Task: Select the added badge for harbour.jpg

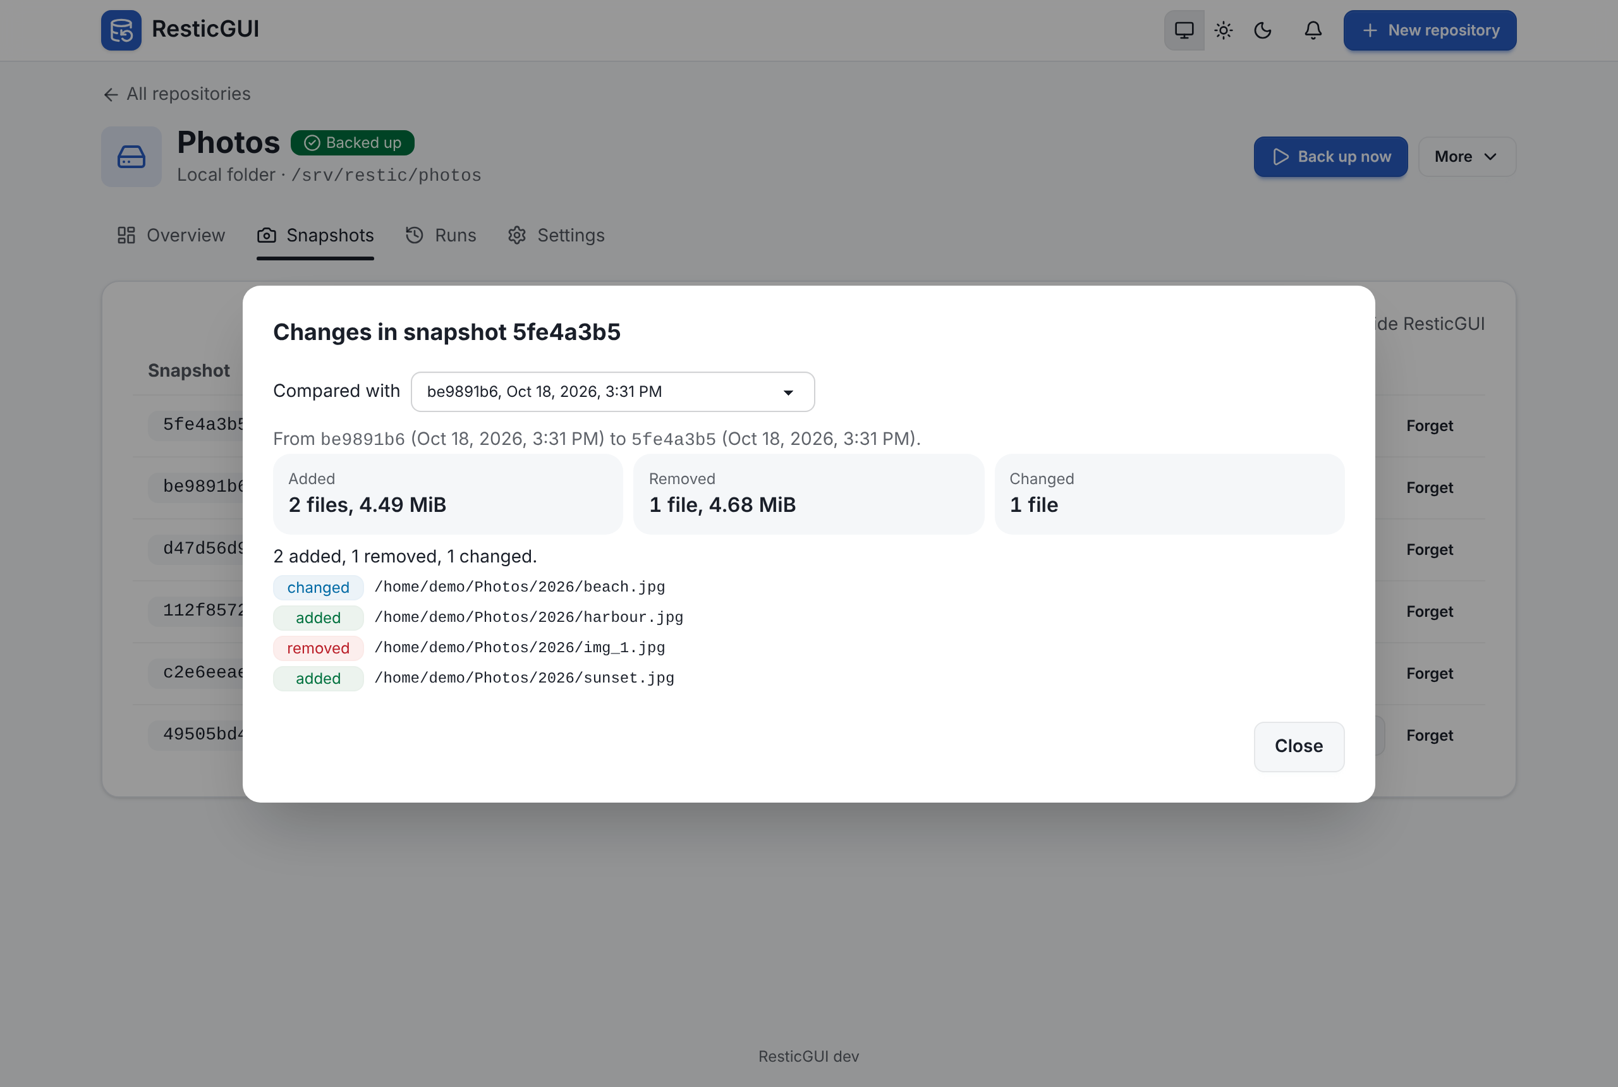Action: click(x=318, y=617)
